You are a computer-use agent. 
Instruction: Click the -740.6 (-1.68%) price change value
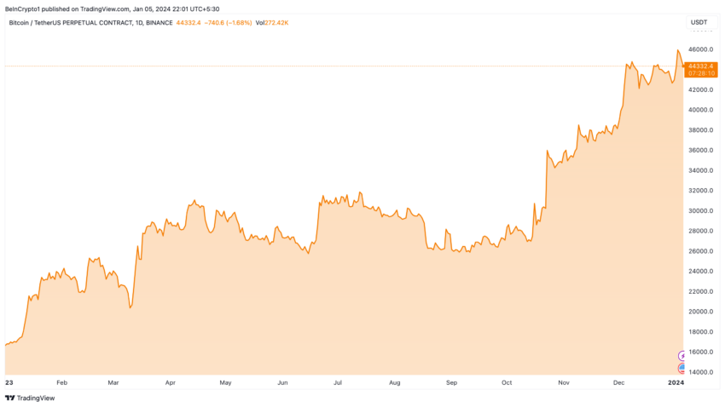tap(228, 23)
